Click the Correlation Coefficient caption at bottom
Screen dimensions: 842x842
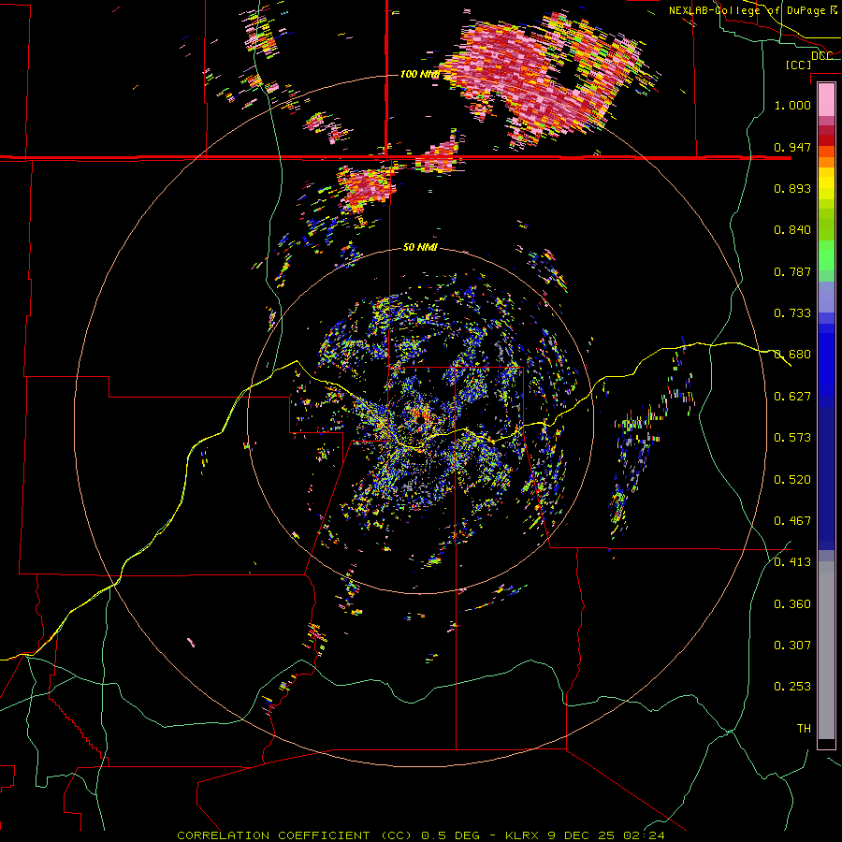click(421, 835)
